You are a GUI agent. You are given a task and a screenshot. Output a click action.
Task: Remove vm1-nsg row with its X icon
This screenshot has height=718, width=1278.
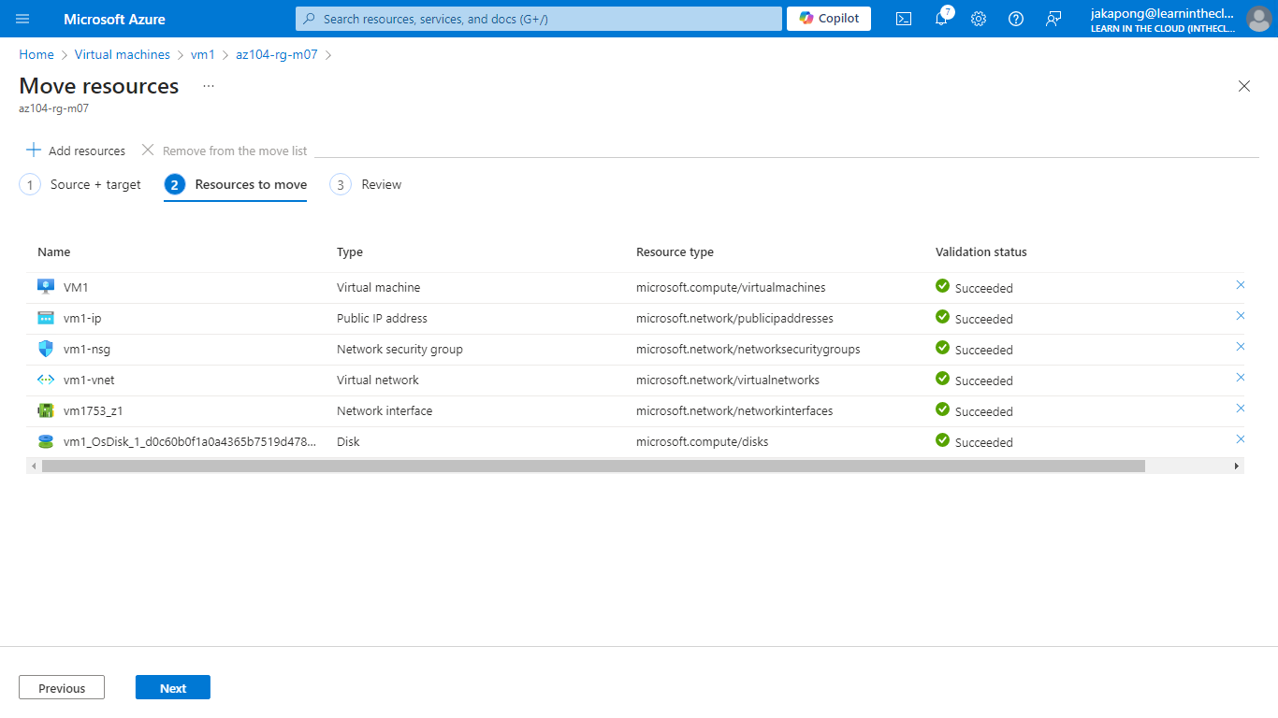pos(1241,347)
